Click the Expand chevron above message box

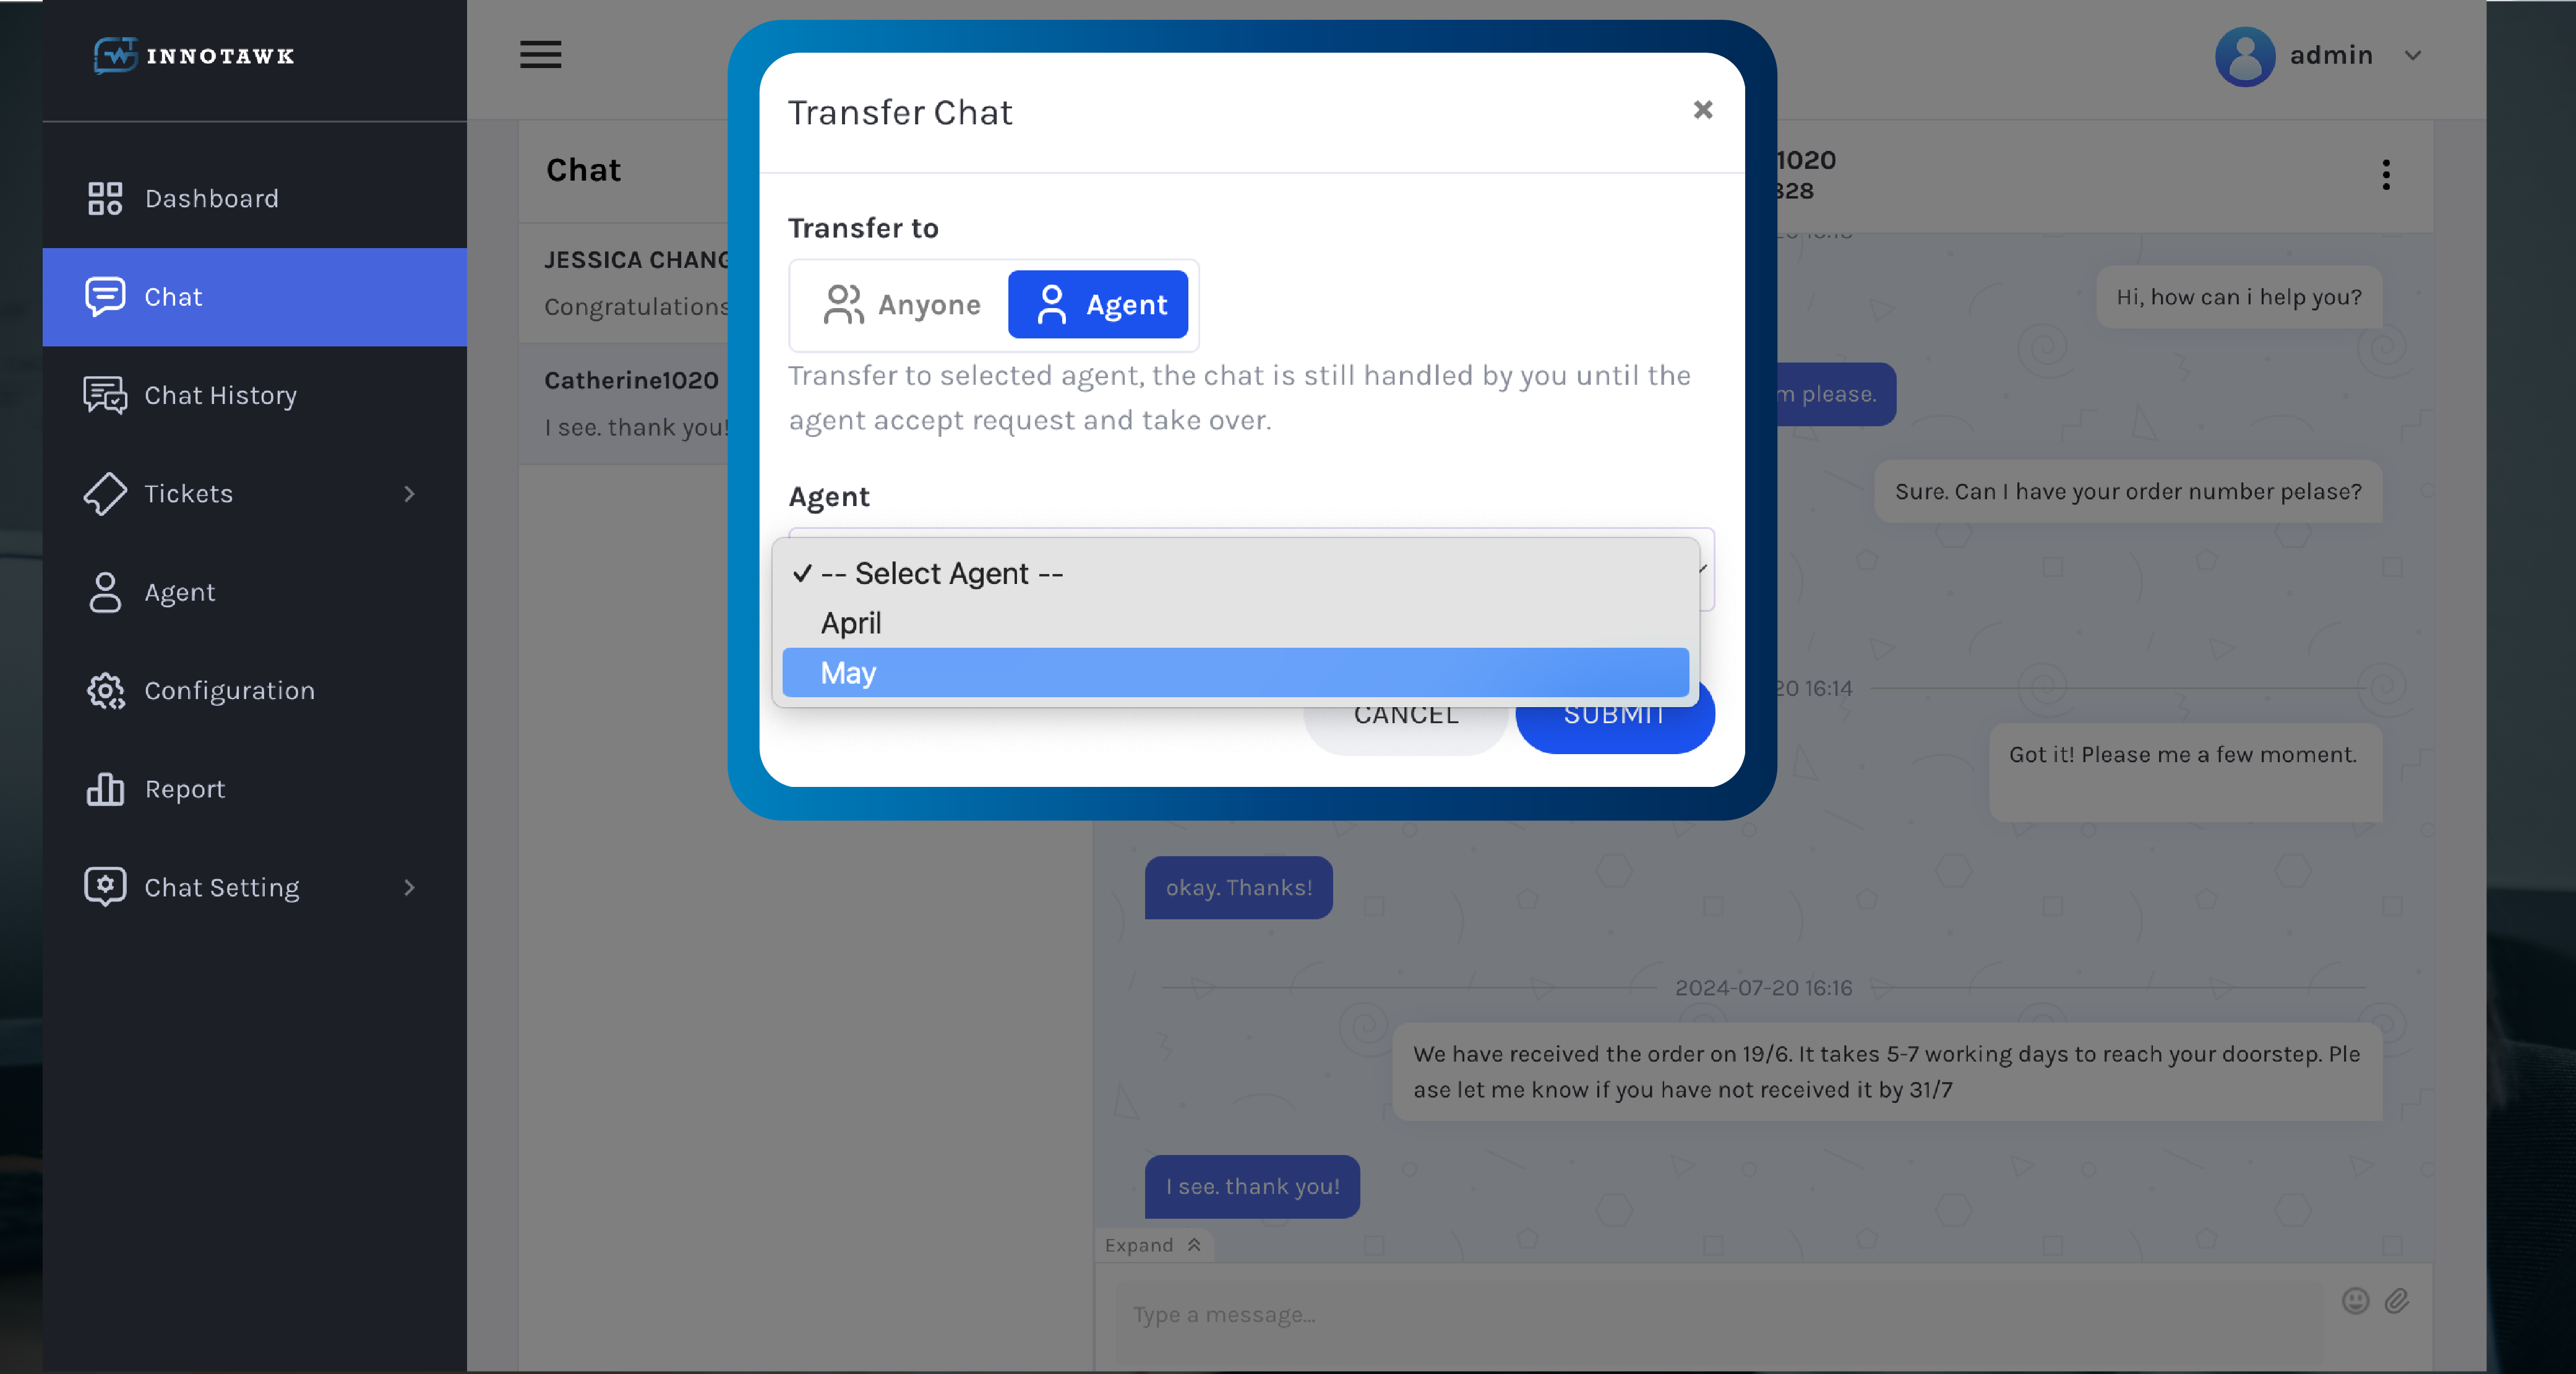point(1193,1245)
